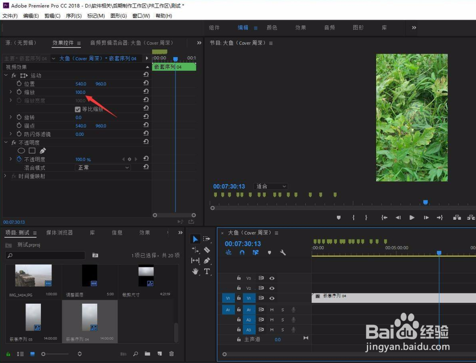Screen dimensions: 476x363
Task: Create ellipse mask under opacity
Action: [x=21, y=151]
